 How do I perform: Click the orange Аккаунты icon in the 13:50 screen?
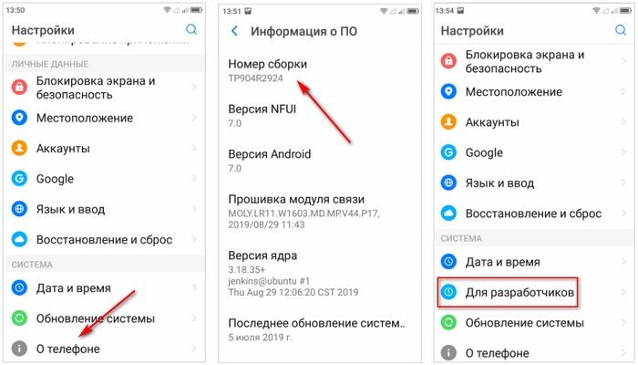(x=19, y=148)
